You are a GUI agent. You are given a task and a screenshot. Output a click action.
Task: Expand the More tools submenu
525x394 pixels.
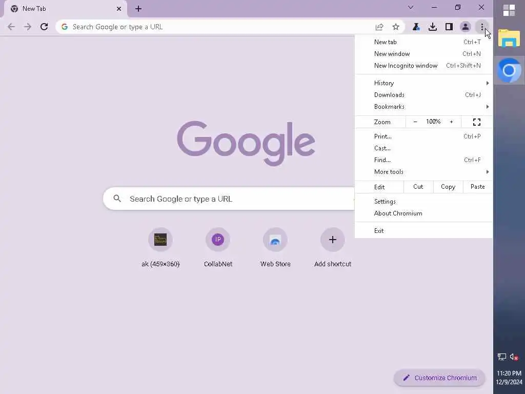(423, 172)
